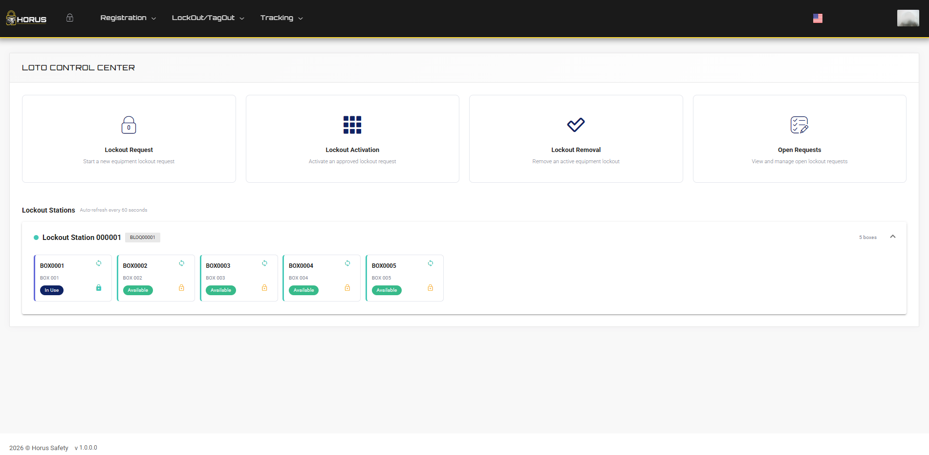
Task: Click the 'In Use' badge on BOX0001
Action: 52,290
